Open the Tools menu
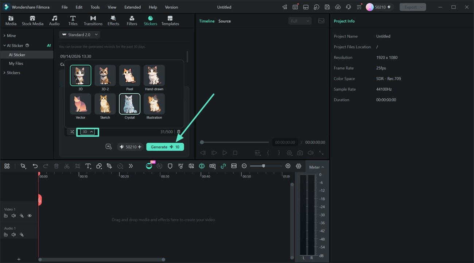474x263 pixels. [95, 7]
